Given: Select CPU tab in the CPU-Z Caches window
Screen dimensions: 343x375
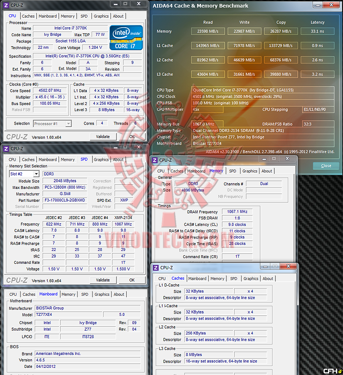Looking at the screenshot, I should 162,279.
